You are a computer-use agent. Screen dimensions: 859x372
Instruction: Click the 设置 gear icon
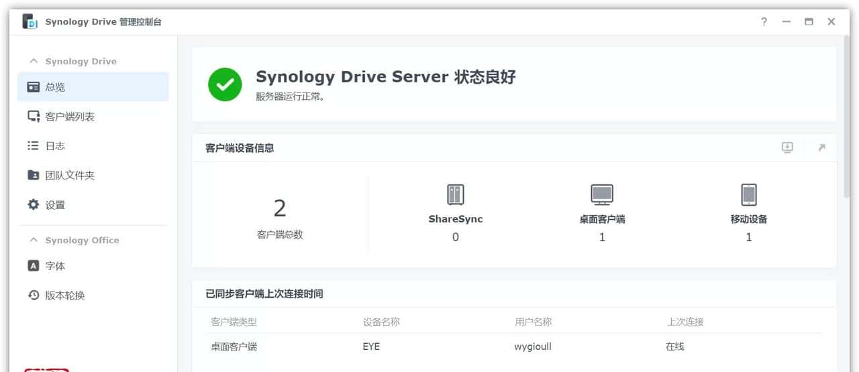point(33,205)
